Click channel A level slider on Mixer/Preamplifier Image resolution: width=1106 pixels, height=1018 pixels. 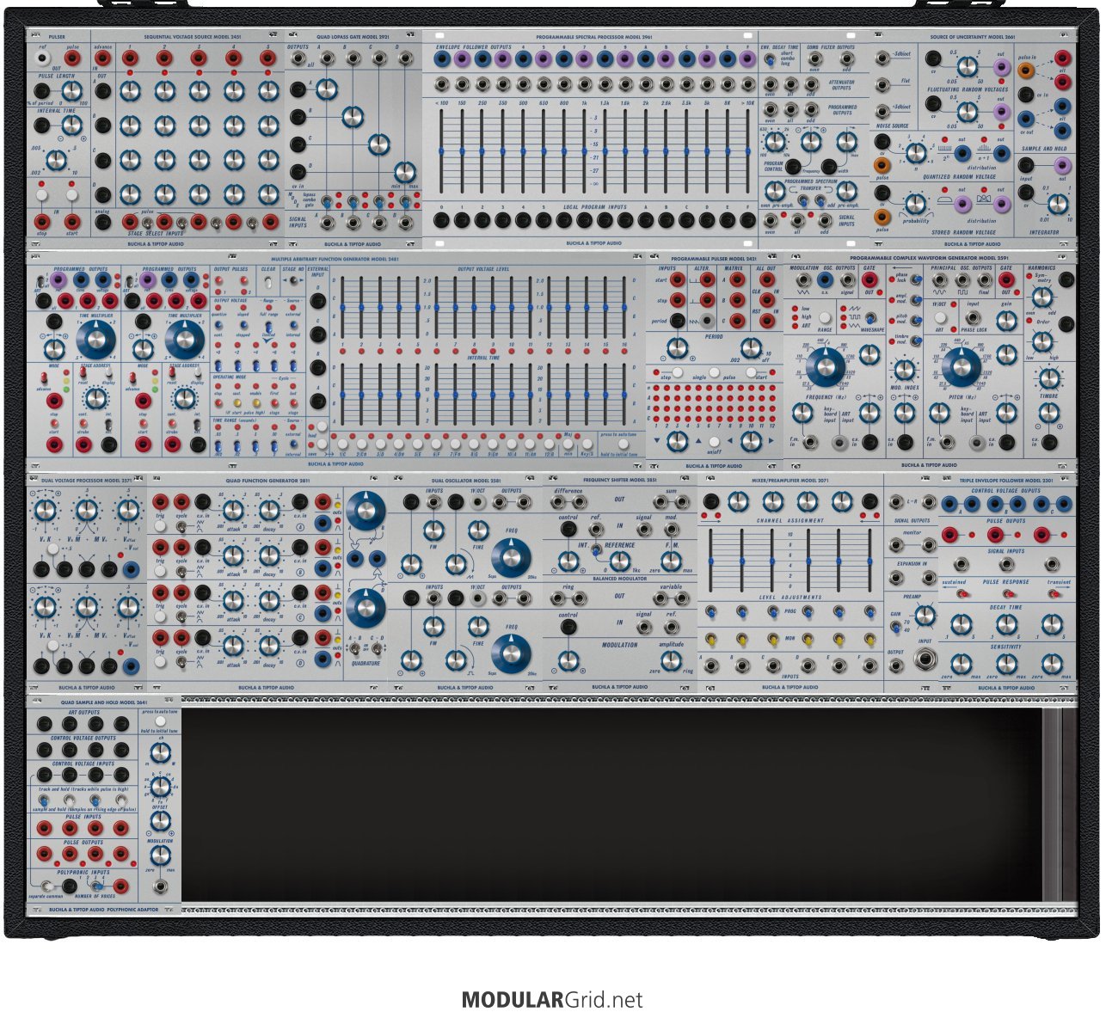coord(713,561)
